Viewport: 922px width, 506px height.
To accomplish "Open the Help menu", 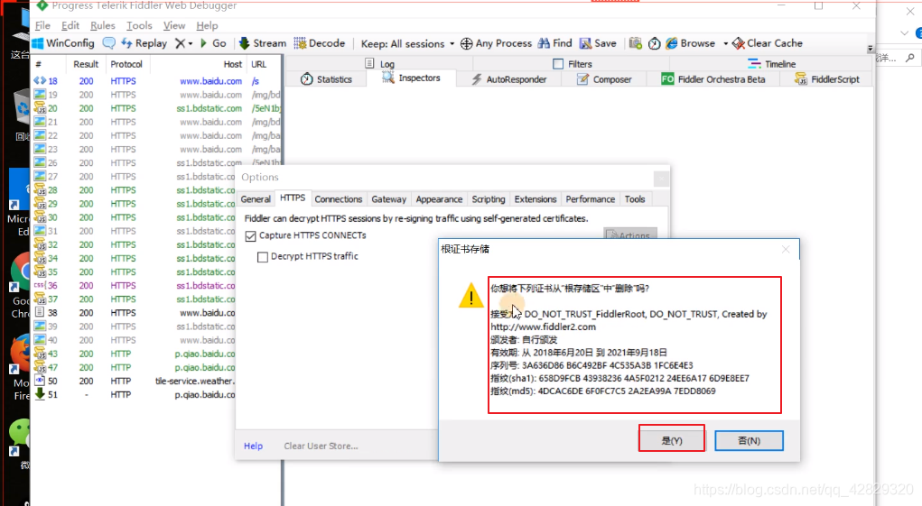I will 207,26.
